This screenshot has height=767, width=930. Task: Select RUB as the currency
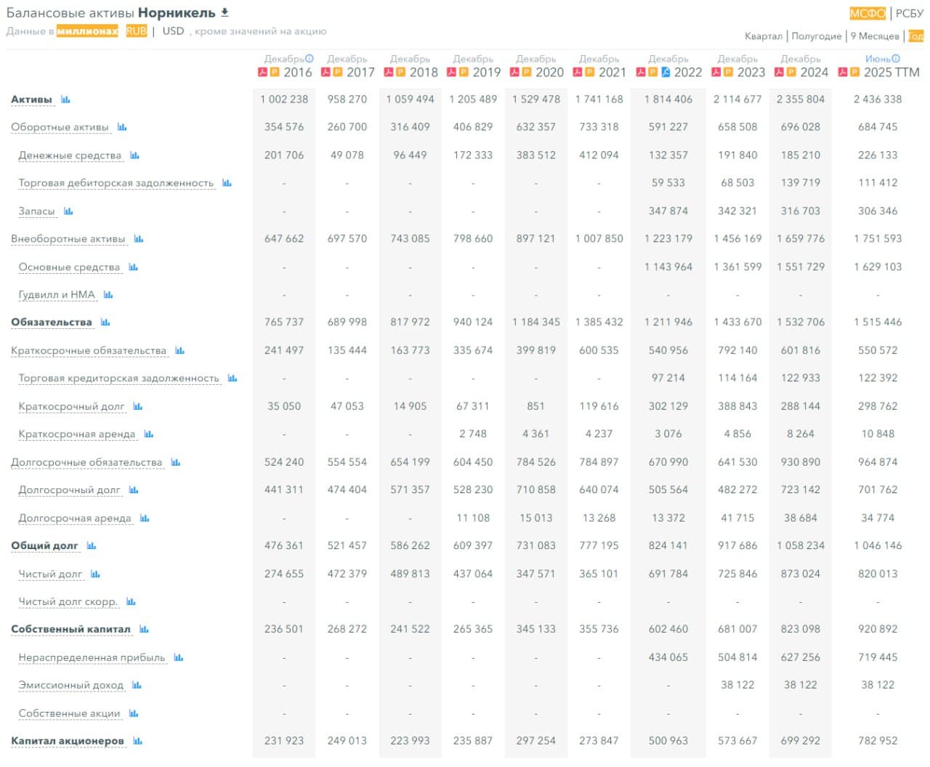136,31
